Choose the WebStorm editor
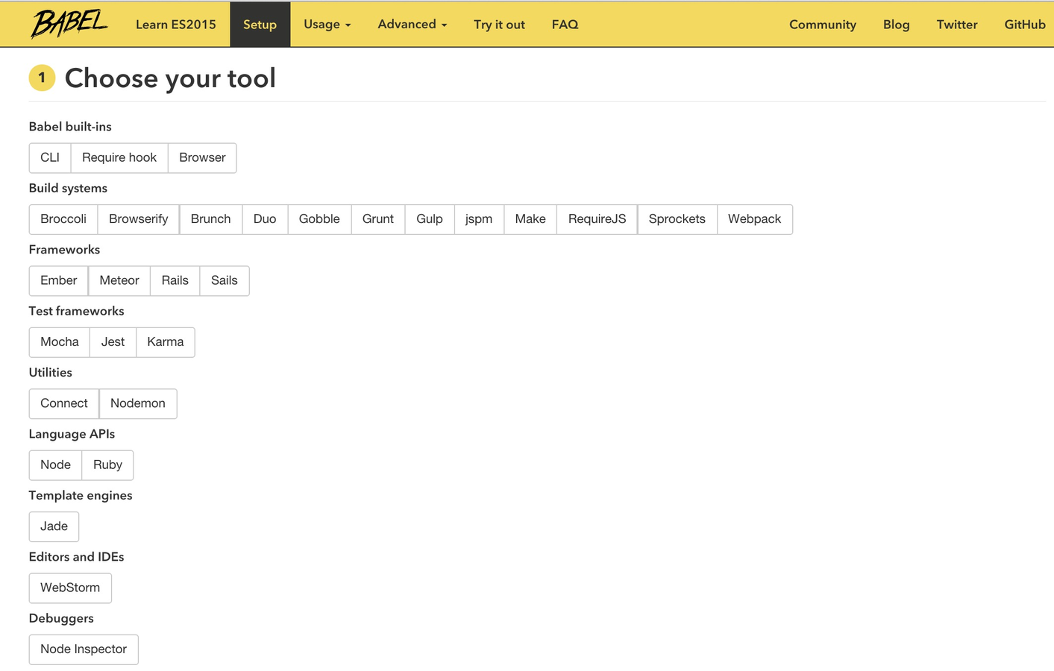Viewport: 1054px width, 671px height. coord(70,587)
